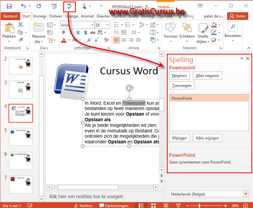Select the Format Painter brush
The height and width of the screenshot is (208, 253).
click(x=21, y=40)
